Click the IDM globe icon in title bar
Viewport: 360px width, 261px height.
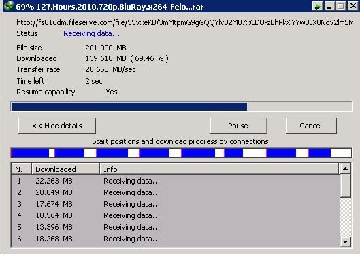pyautogui.click(x=9, y=5)
